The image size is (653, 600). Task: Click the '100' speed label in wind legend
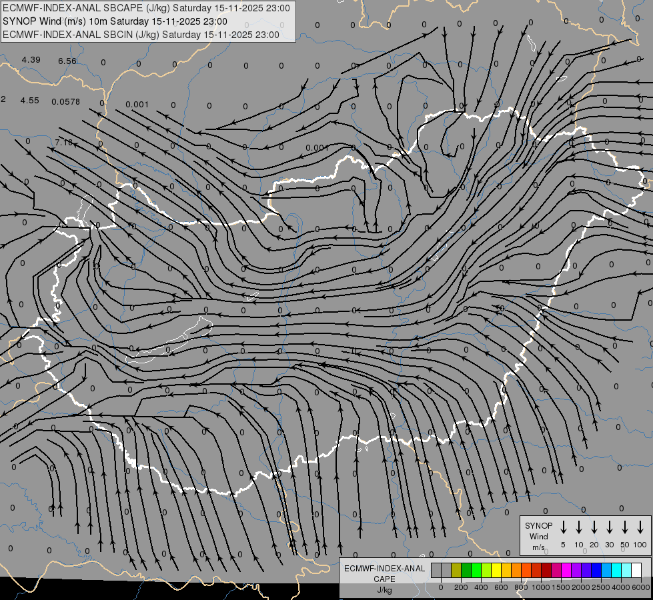640,545
